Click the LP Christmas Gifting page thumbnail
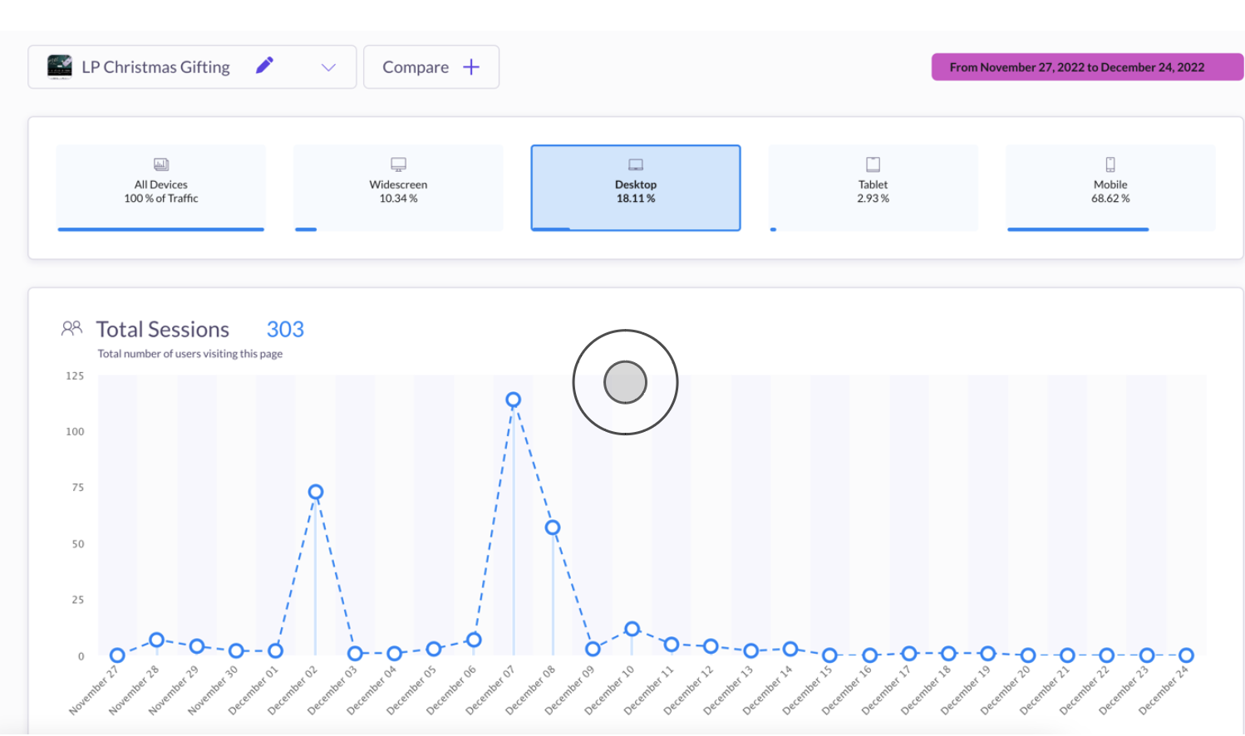1245x736 pixels. 60,66
